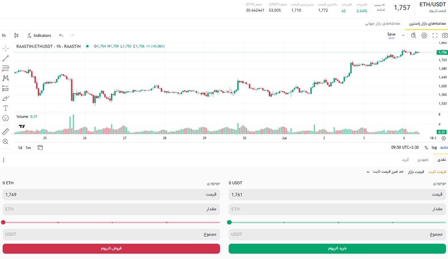448x259 pixels.
Task: Open the candlestick chart style selector
Action: click(x=16, y=35)
